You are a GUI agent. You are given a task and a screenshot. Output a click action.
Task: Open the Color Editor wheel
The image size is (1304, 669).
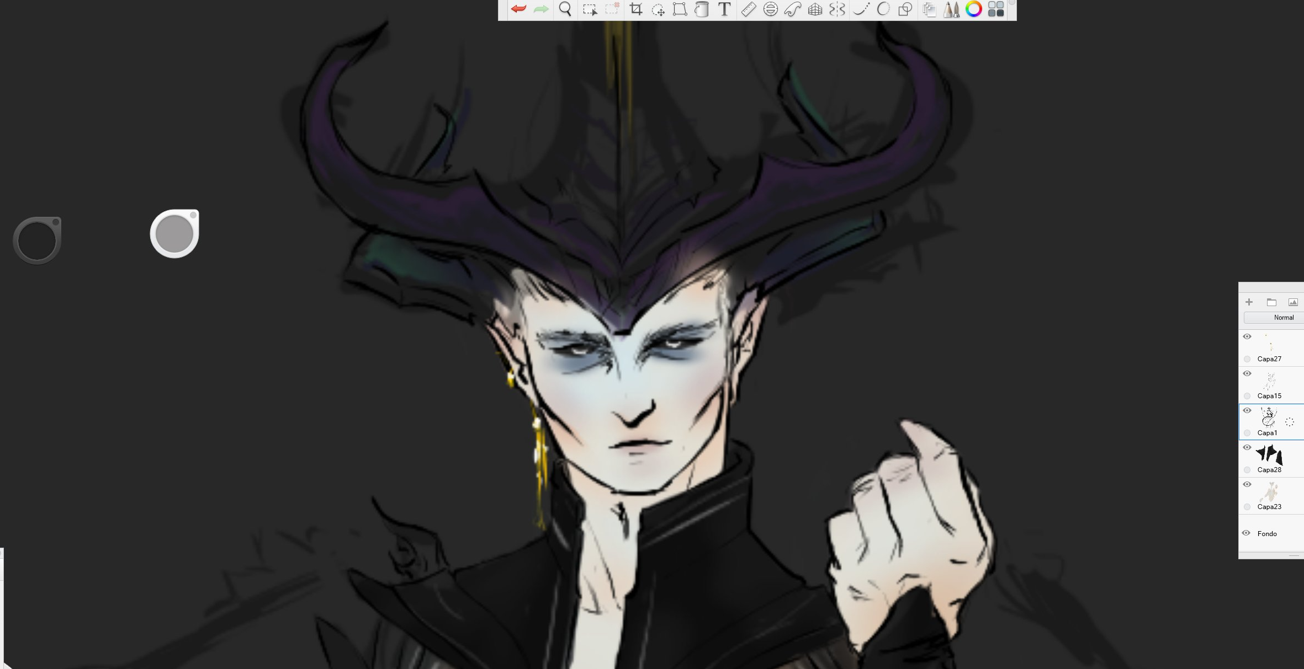coord(974,9)
